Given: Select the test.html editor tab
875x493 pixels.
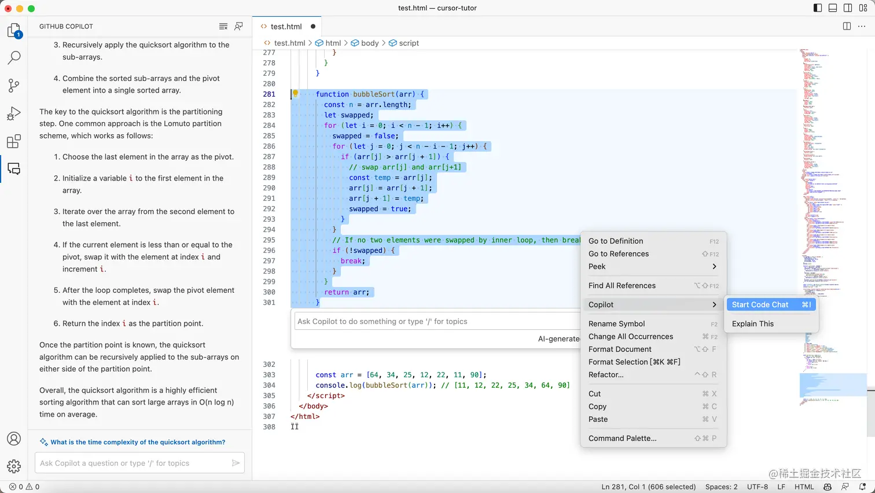Looking at the screenshot, I should pos(287,27).
